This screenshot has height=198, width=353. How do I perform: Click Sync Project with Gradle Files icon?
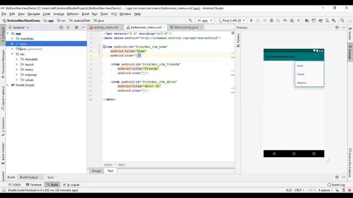[x=320, y=20]
